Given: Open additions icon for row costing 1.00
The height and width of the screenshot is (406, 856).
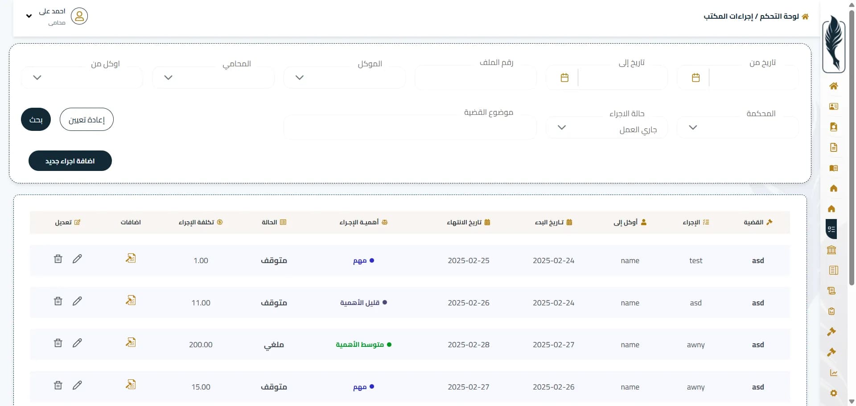Looking at the screenshot, I should pos(131,258).
